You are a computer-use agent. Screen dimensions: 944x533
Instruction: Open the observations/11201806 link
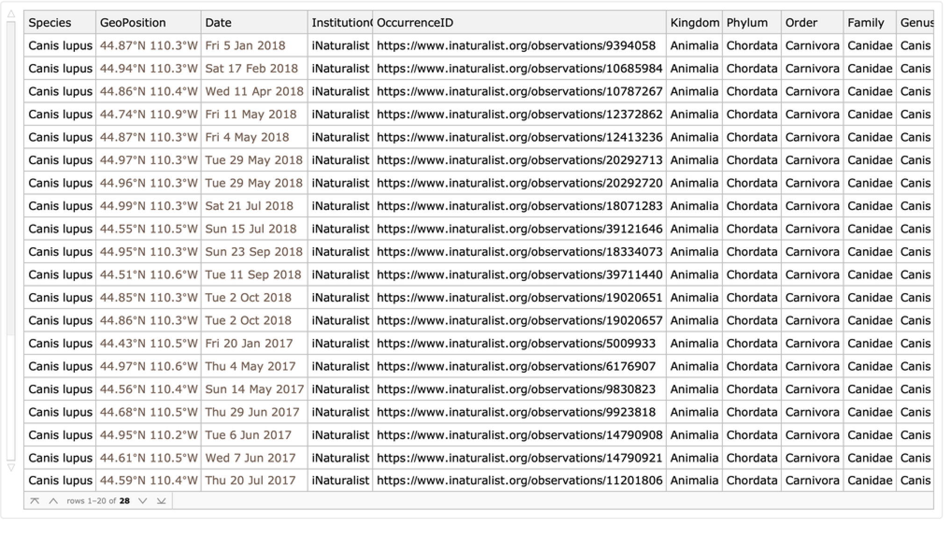[x=519, y=481]
